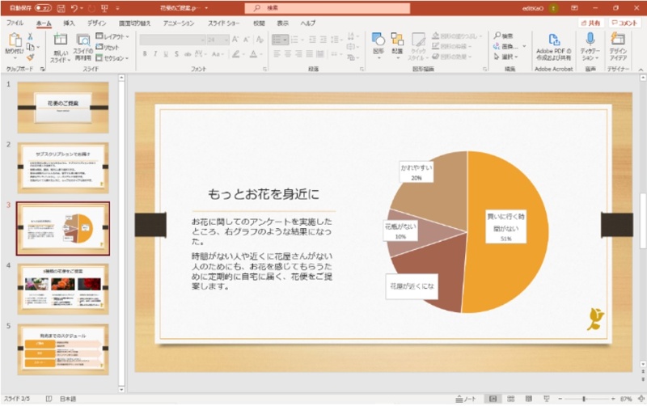Viewport: 647px width, 406px height.
Task: Click the Cut scissors icon
Action: point(30,36)
